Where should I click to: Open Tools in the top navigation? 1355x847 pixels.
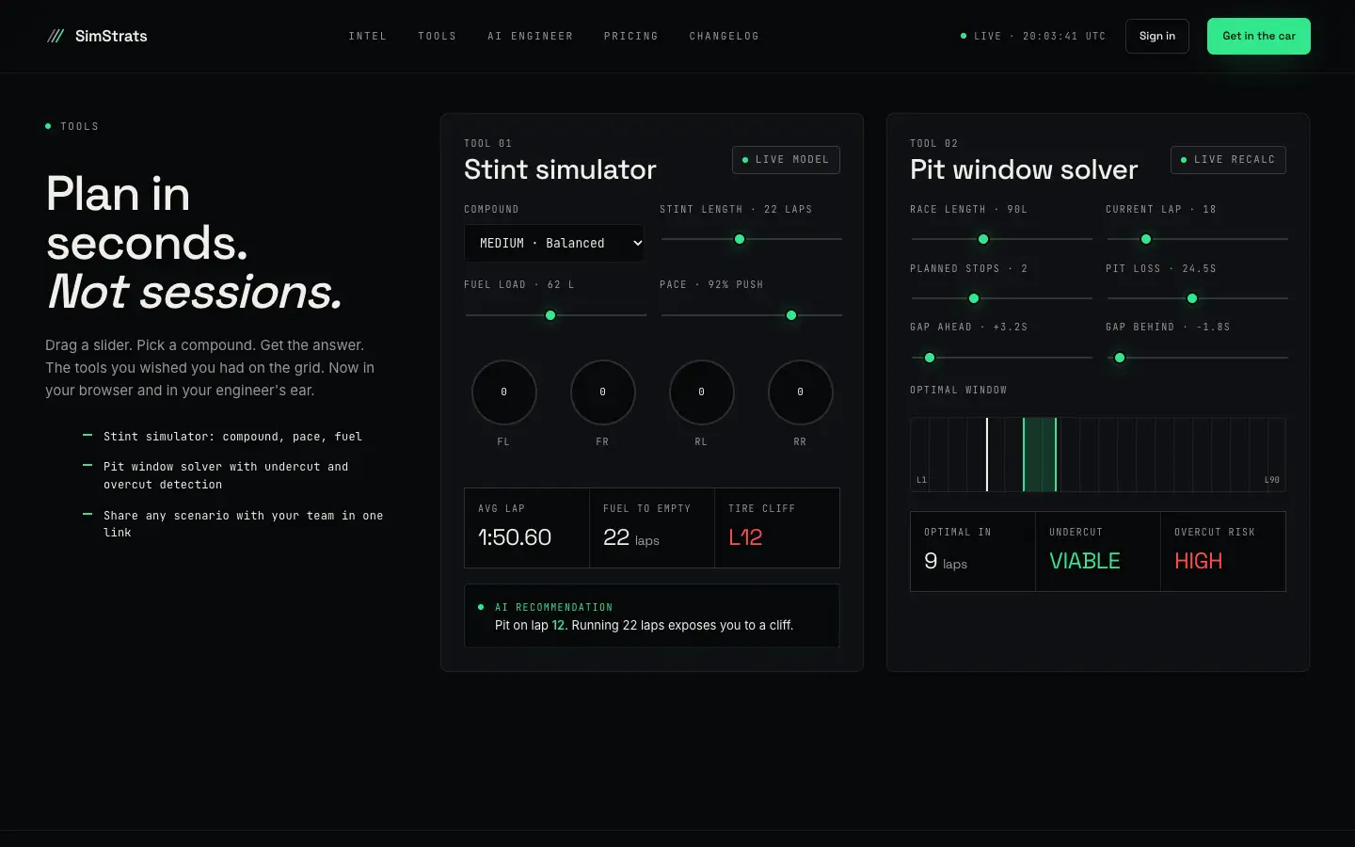point(437,36)
